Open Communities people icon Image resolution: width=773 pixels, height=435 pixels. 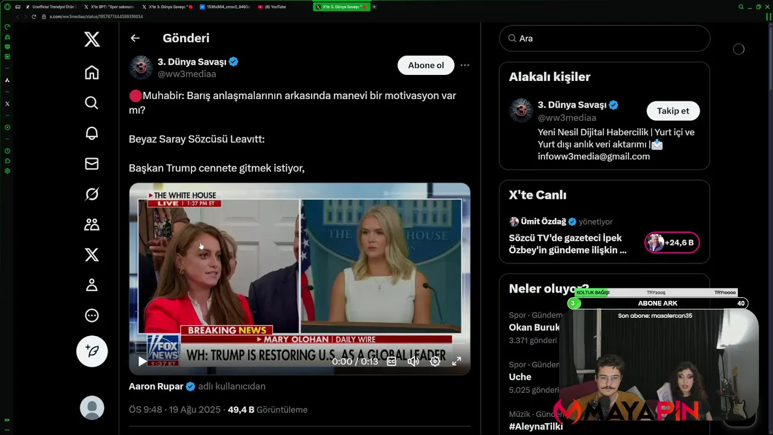pyautogui.click(x=92, y=225)
